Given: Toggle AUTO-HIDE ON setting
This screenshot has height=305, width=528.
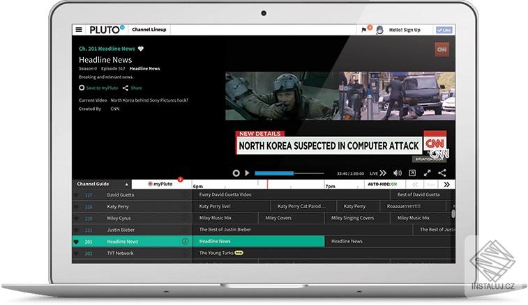Looking at the screenshot, I should [382, 185].
